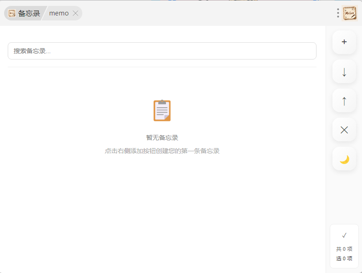The height and width of the screenshot is (273, 362).
Task: Toggle dark mode with moon icon
Action: click(x=344, y=159)
